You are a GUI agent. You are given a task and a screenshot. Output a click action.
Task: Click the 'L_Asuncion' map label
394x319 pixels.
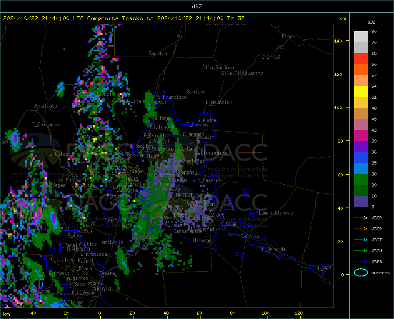[x=219, y=102]
